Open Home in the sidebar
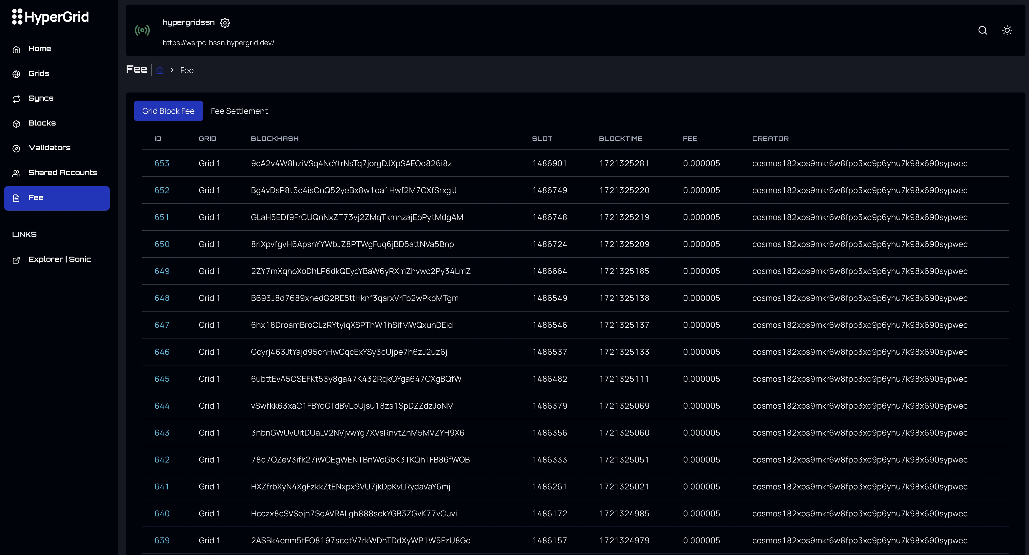The height and width of the screenshot is (555, 1029). tap(40, 49)
